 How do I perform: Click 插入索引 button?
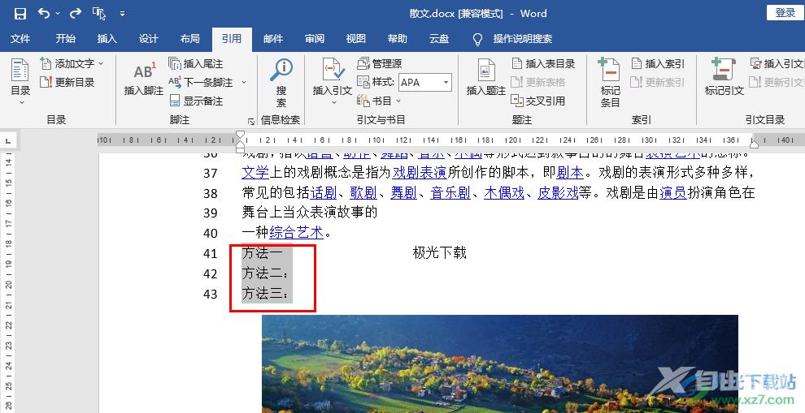658,63
